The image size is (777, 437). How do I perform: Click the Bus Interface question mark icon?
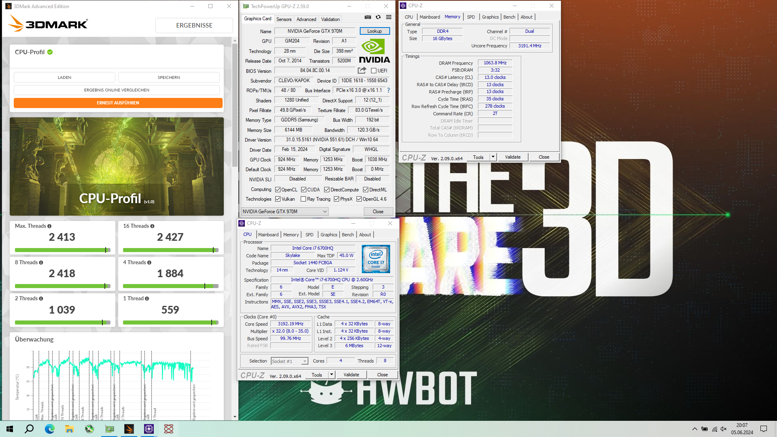pos(388,90)
